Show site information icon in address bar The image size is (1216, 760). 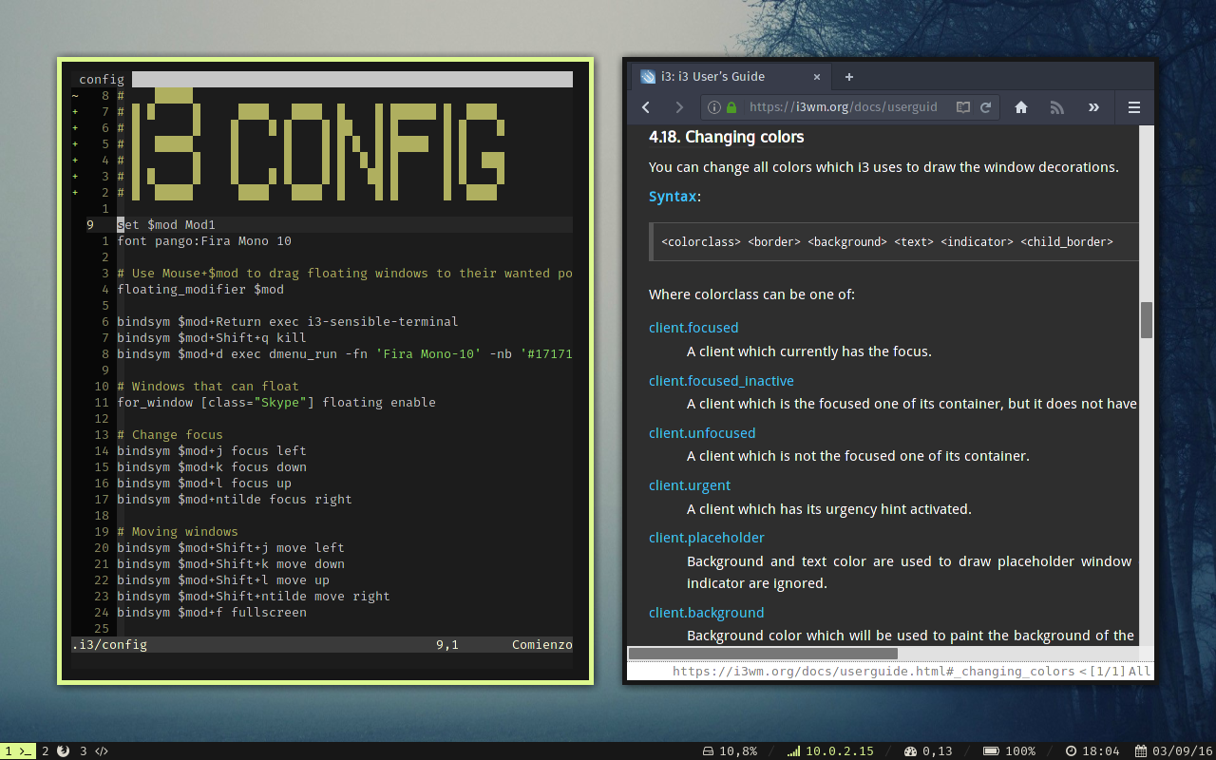(x=714, y=107)
